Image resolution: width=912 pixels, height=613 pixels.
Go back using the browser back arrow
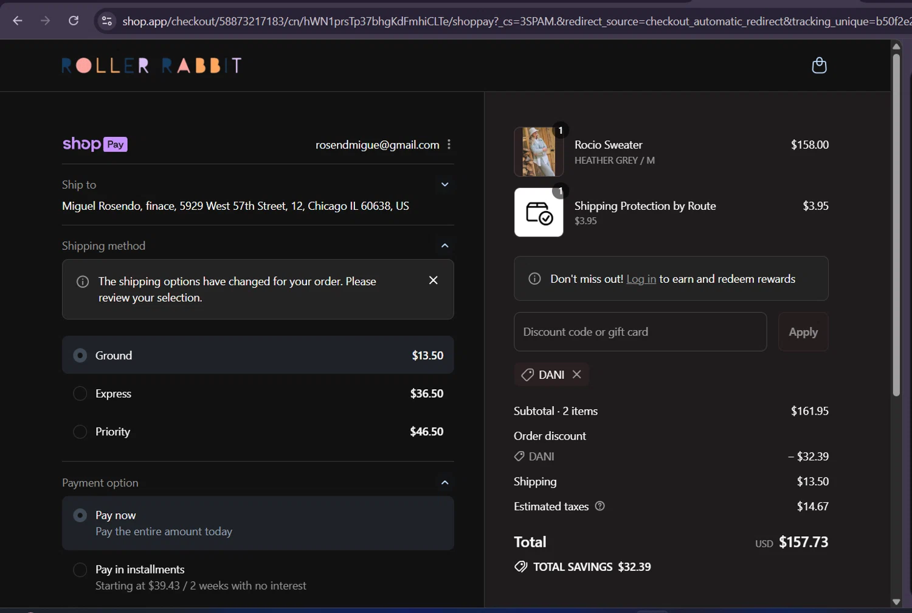tap(18, 21)
